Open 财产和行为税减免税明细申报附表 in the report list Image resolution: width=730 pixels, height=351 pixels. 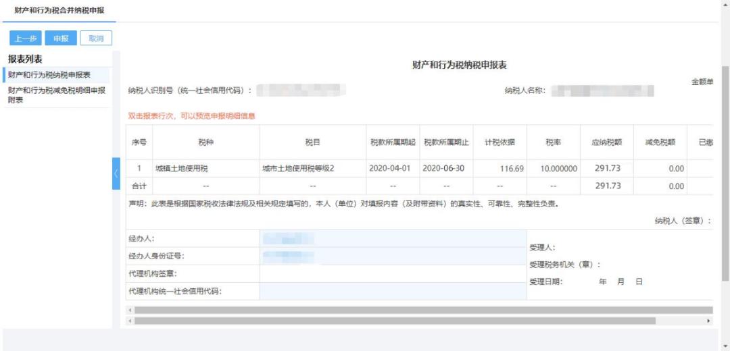[x=56, y=94]
